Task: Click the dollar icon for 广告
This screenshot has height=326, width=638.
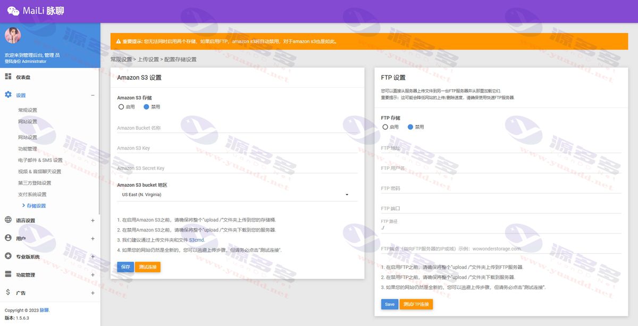Action: click(x=8, y=292)
